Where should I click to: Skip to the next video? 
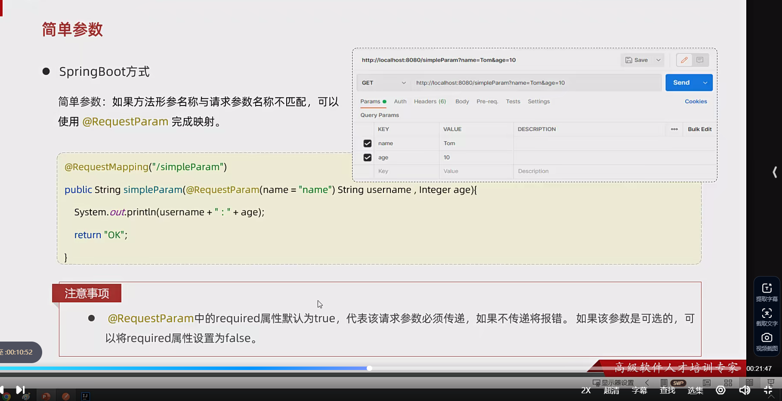tap(20, 390)
